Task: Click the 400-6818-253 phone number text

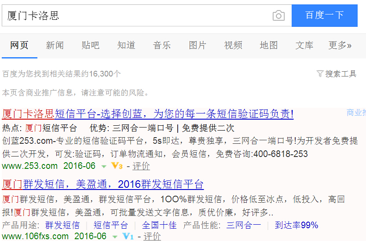Action: [281, 154]
